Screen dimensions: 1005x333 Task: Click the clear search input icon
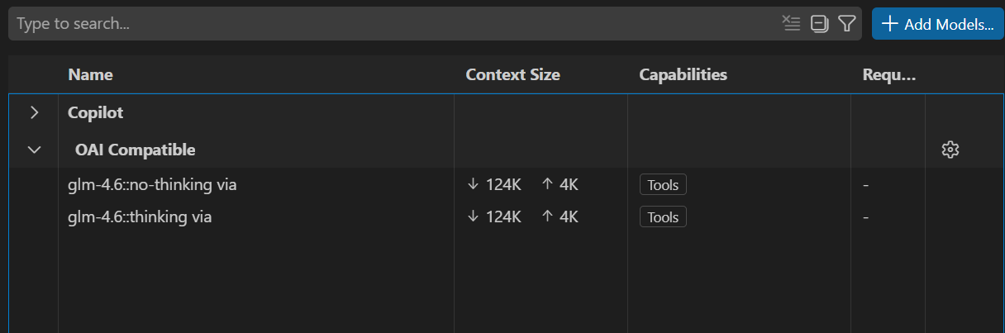[792, 24]
